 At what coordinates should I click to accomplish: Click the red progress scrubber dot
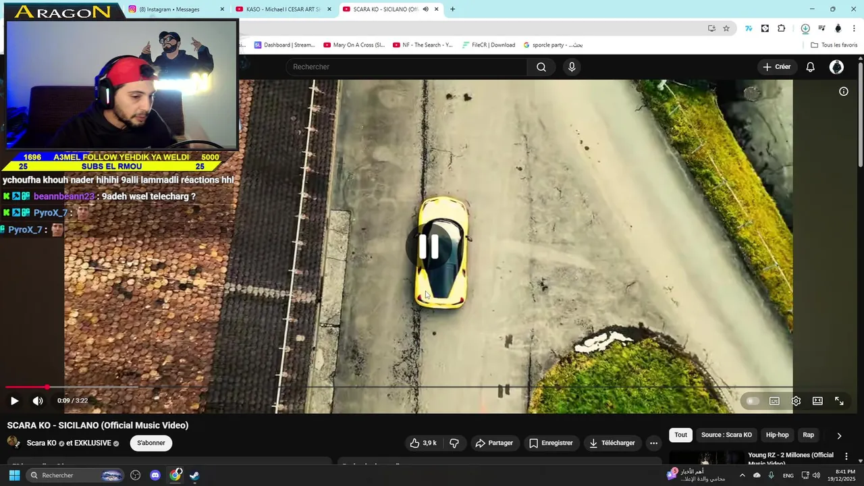(47, 387)
